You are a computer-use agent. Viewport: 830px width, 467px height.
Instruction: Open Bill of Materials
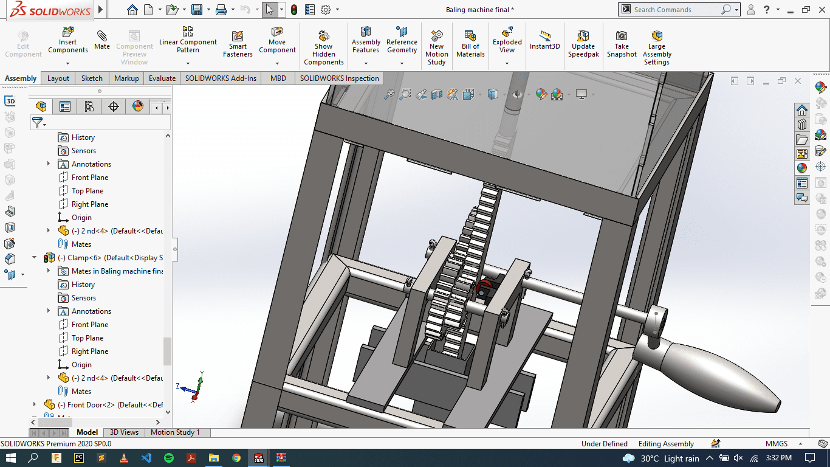tap(470, 44)
